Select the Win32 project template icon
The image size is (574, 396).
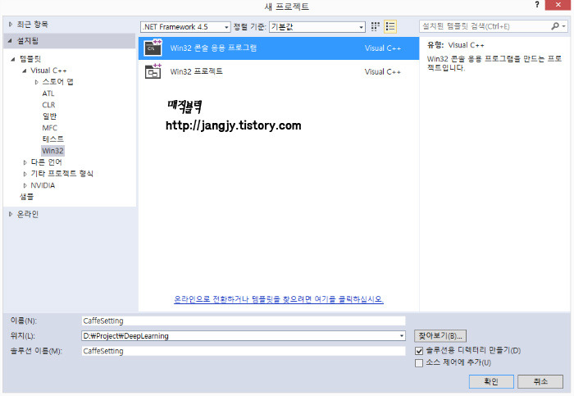(153, 71)
